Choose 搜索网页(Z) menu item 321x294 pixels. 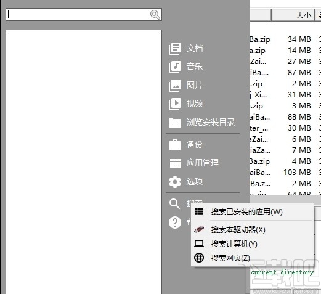coord(253,258)
